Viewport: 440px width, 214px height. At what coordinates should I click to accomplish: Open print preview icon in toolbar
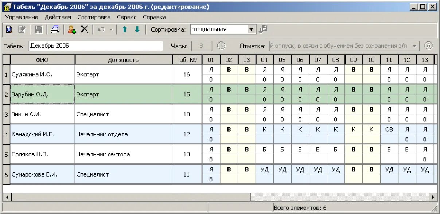(x=9, y=30)
